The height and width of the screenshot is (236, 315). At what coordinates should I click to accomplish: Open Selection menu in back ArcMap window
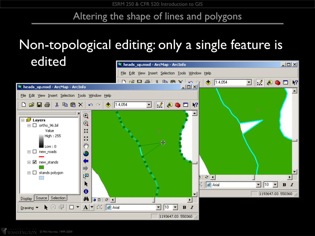tap(168, 73)
